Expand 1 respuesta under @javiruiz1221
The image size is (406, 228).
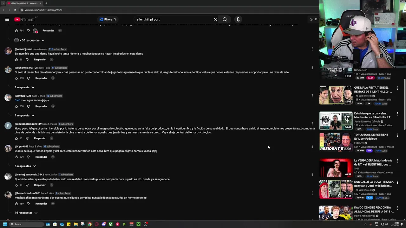[x=25, y=116]
